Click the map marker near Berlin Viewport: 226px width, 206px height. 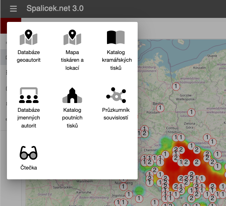tap(160, 108)
